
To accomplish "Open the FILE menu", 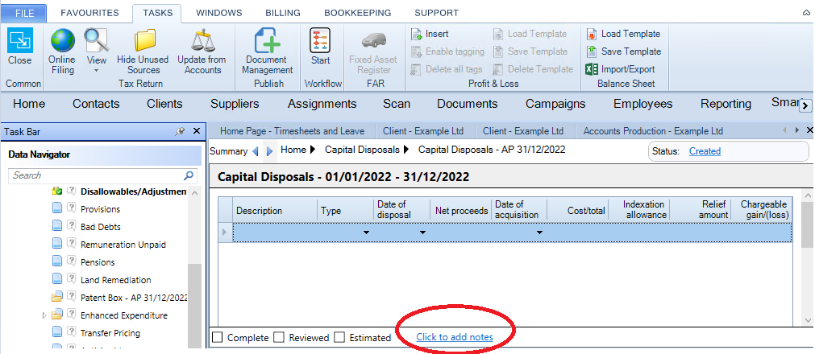I will coord(24,13).
